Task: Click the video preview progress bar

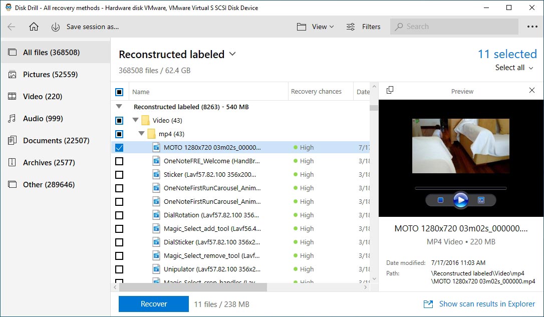Action: [461, 188]
